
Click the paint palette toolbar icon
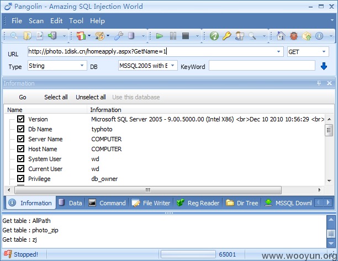100,36
